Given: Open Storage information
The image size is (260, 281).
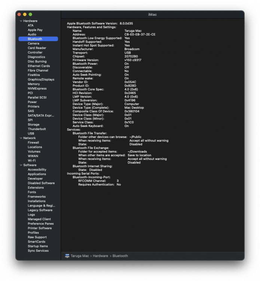Looking at the screenshot, I should pyautogui.click(x=33, y=124).
